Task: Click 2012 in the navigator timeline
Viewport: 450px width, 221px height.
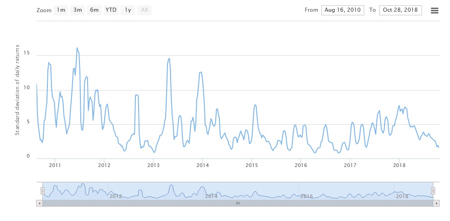Action: coord(116,196)
